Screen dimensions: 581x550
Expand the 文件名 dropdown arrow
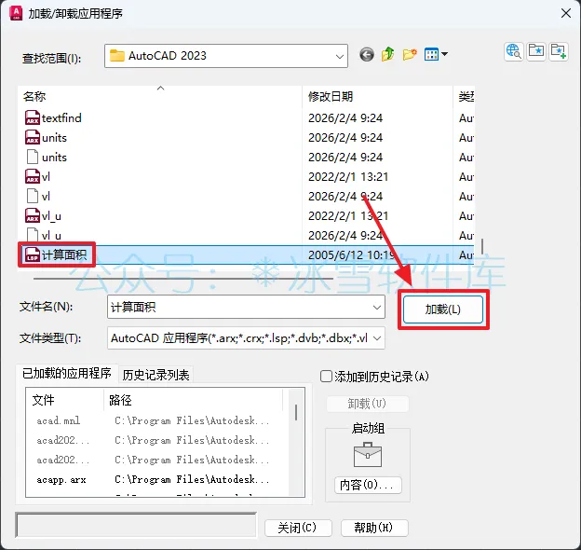point(377,308)
